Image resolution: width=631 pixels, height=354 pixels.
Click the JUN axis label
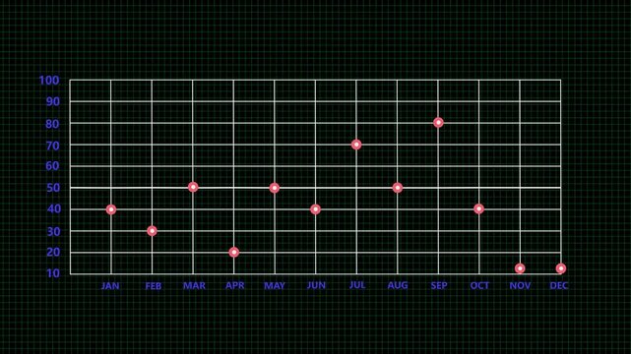[x=316, y=285]
